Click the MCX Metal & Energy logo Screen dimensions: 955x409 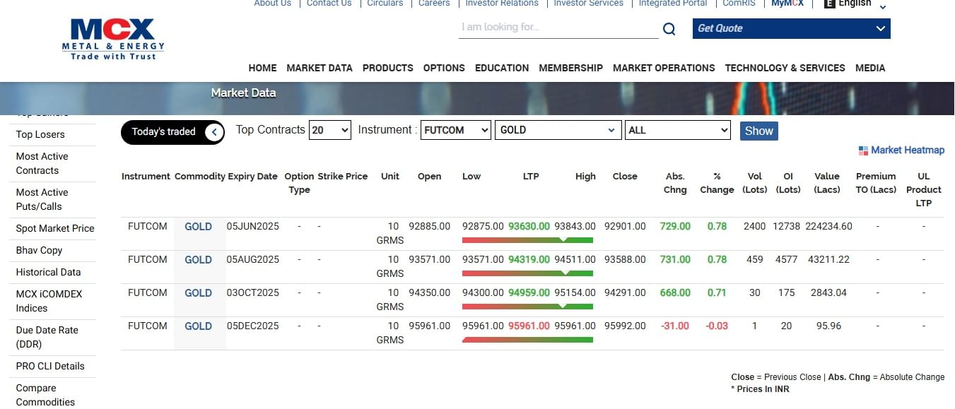(113, 40)
